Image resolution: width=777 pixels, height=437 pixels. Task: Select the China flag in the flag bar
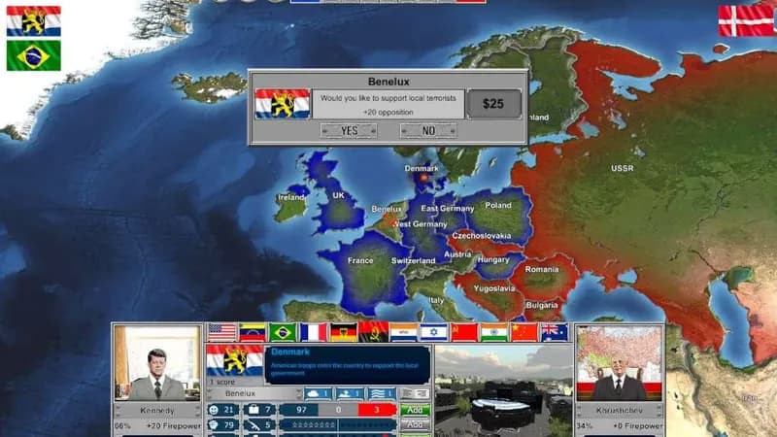(524, 332)
